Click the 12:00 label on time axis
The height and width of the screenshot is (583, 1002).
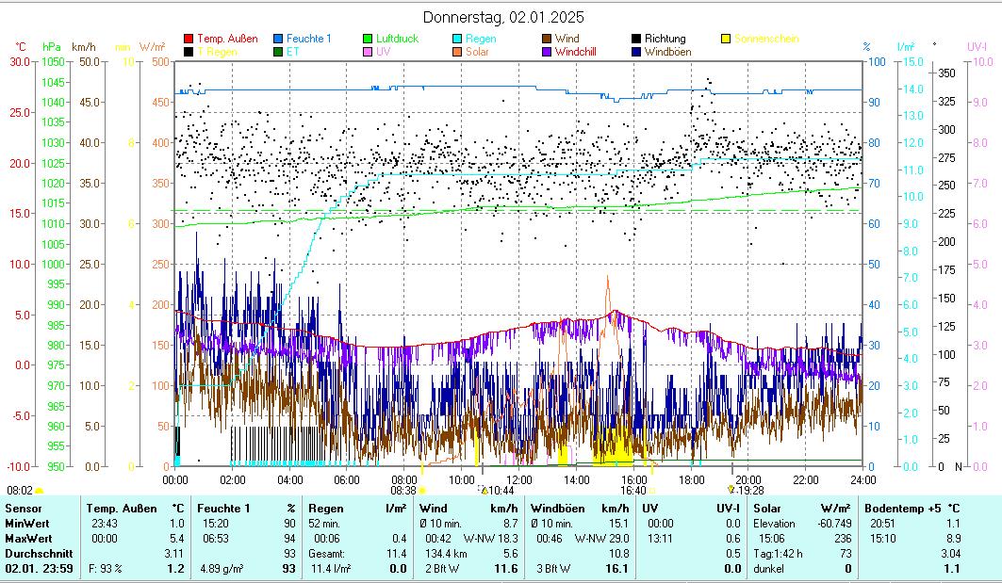[519, 479]
